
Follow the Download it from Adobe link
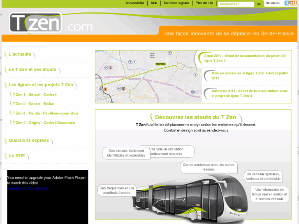pyautogui.click(x=28, y=188)
